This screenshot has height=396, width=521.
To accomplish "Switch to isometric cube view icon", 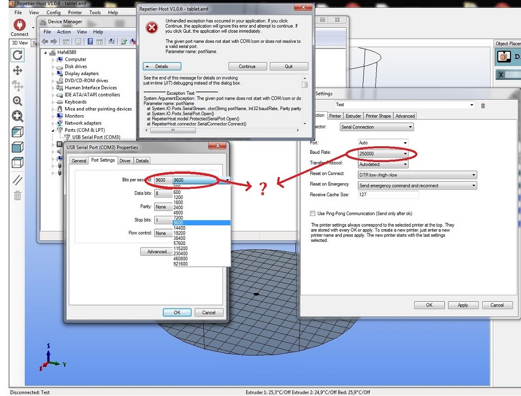I will pyautogui.click(x=17, y=131).
